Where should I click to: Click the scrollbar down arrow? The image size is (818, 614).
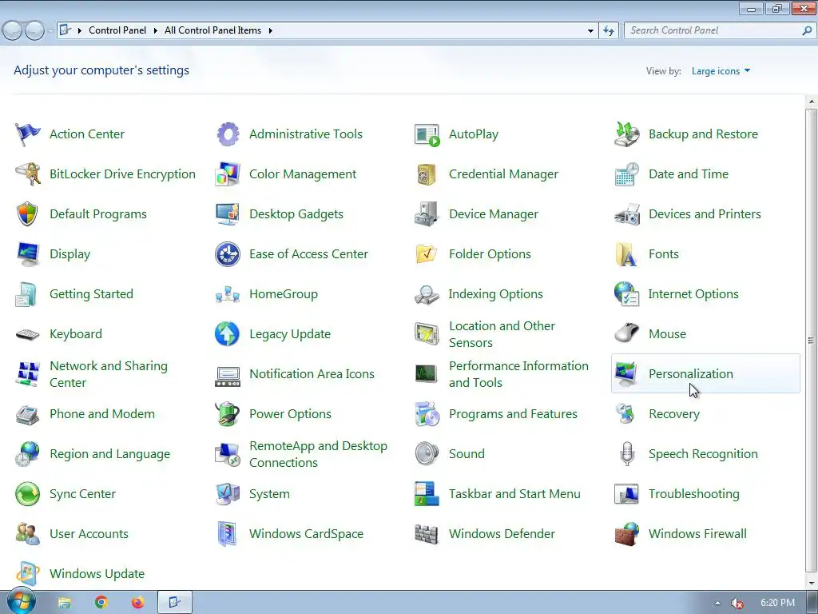coord(811,584)
